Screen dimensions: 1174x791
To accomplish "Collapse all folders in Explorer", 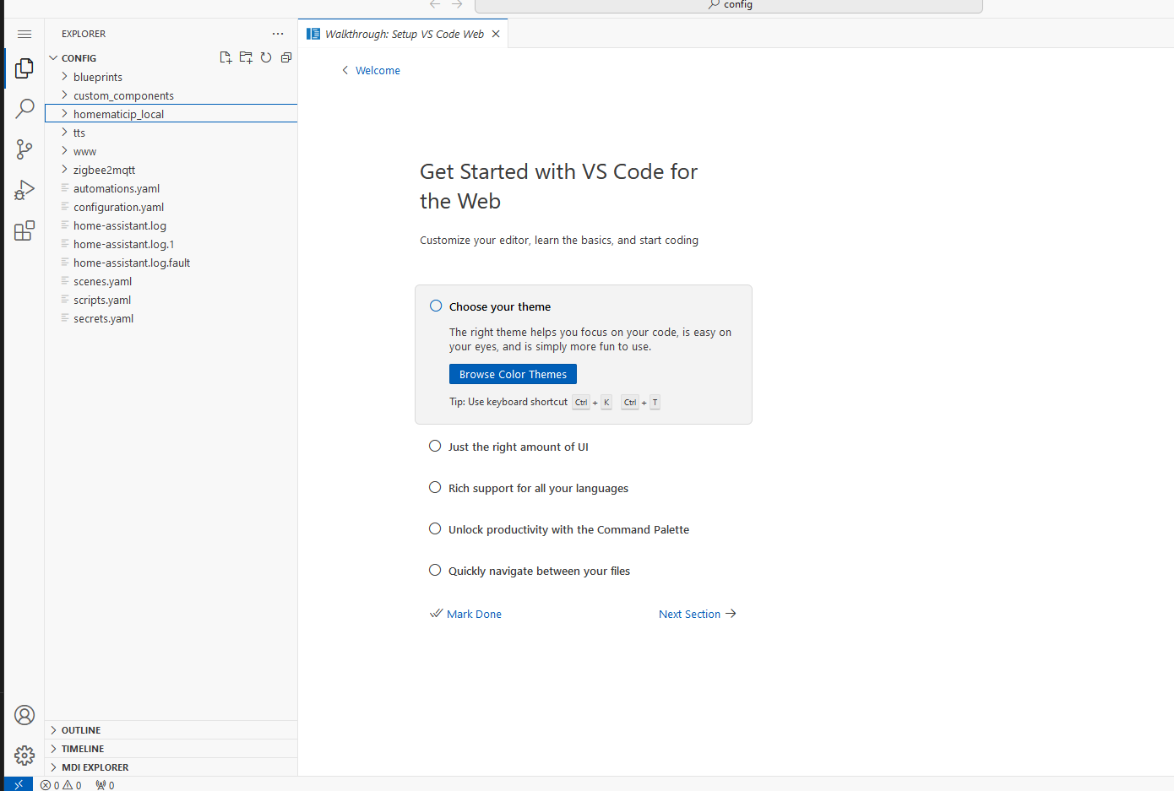I will pos(286,57).
